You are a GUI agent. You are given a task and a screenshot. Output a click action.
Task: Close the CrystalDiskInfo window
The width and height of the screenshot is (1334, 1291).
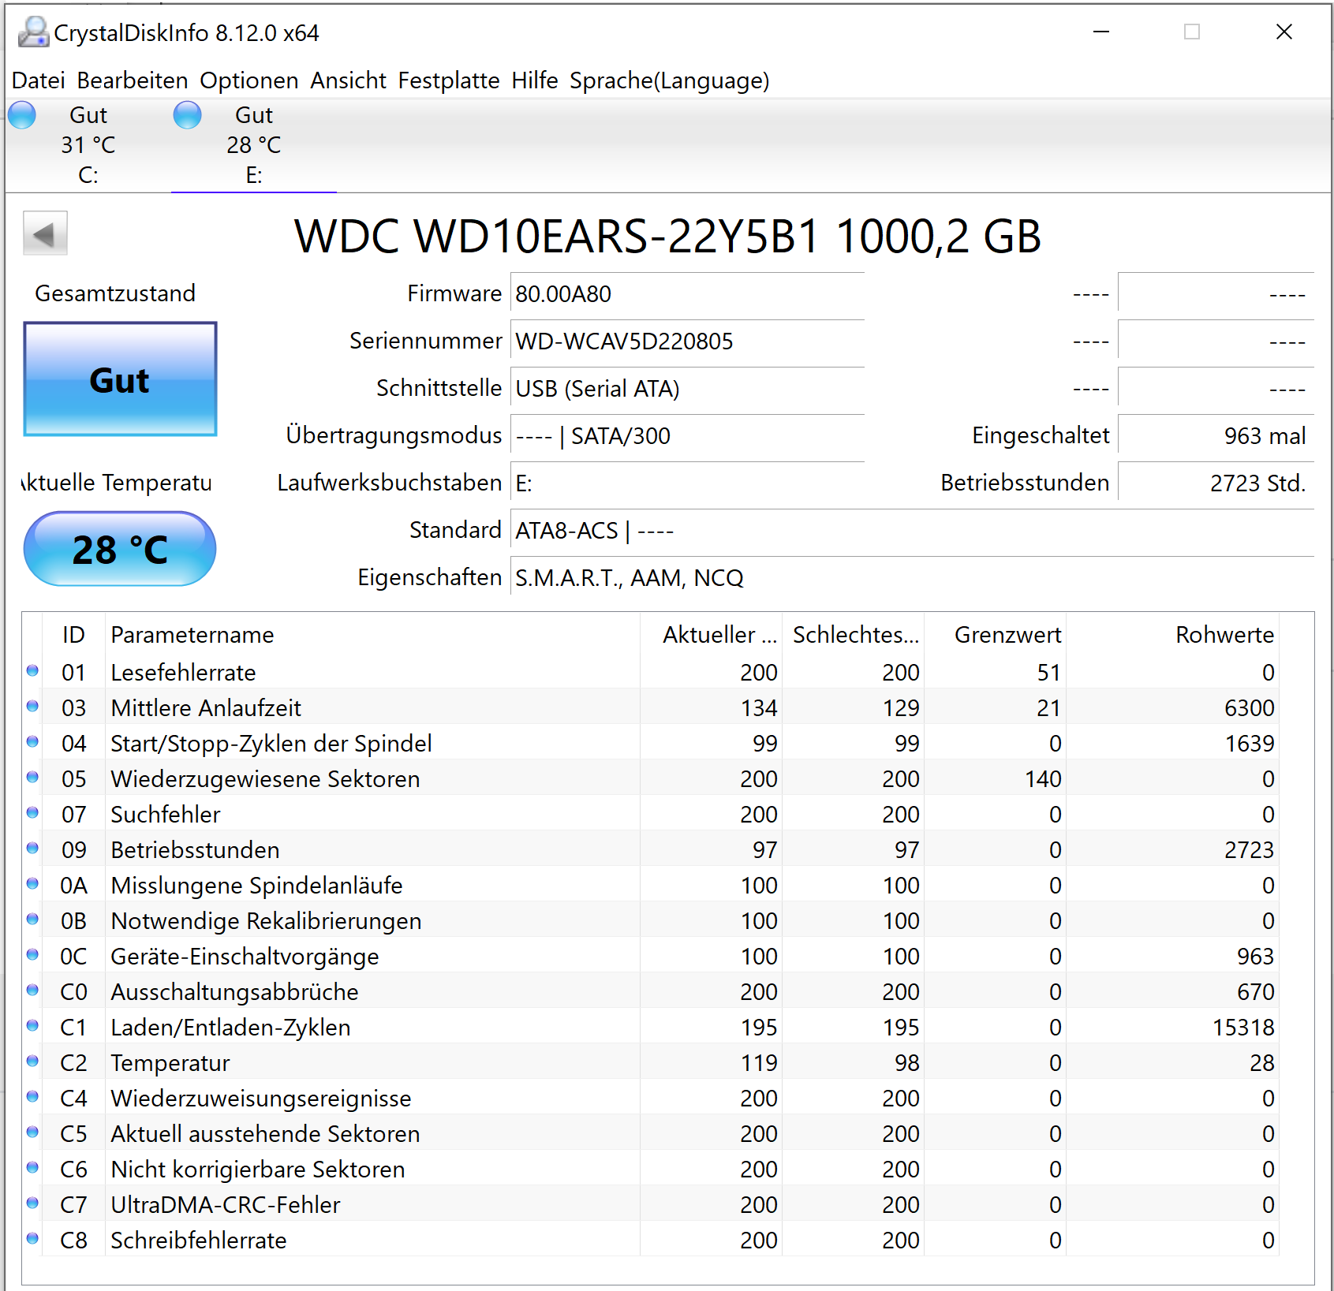[1284, 32]
